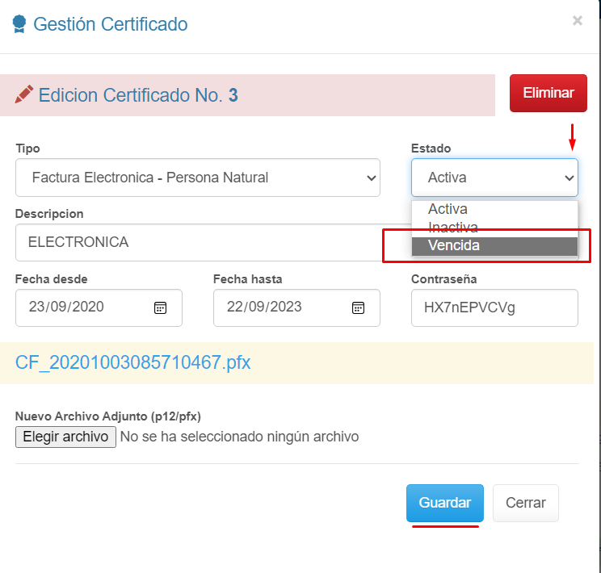Open the calendar picker for Fecha hasta

[358, 307]
